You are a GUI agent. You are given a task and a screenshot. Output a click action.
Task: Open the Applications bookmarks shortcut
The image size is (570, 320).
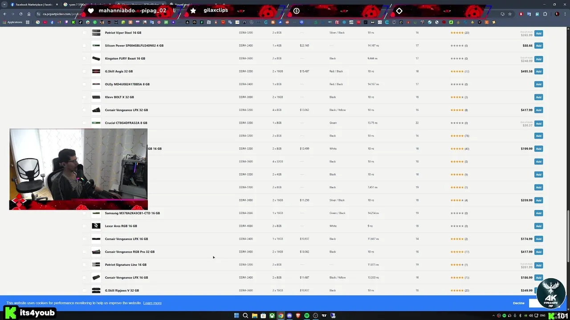(12, 22)
